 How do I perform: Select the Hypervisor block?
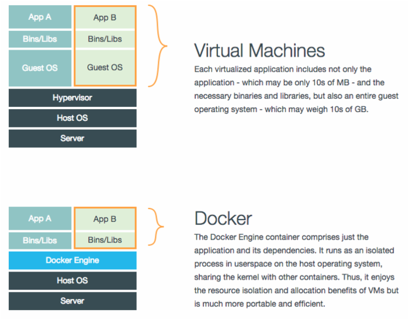click(72, 98)
